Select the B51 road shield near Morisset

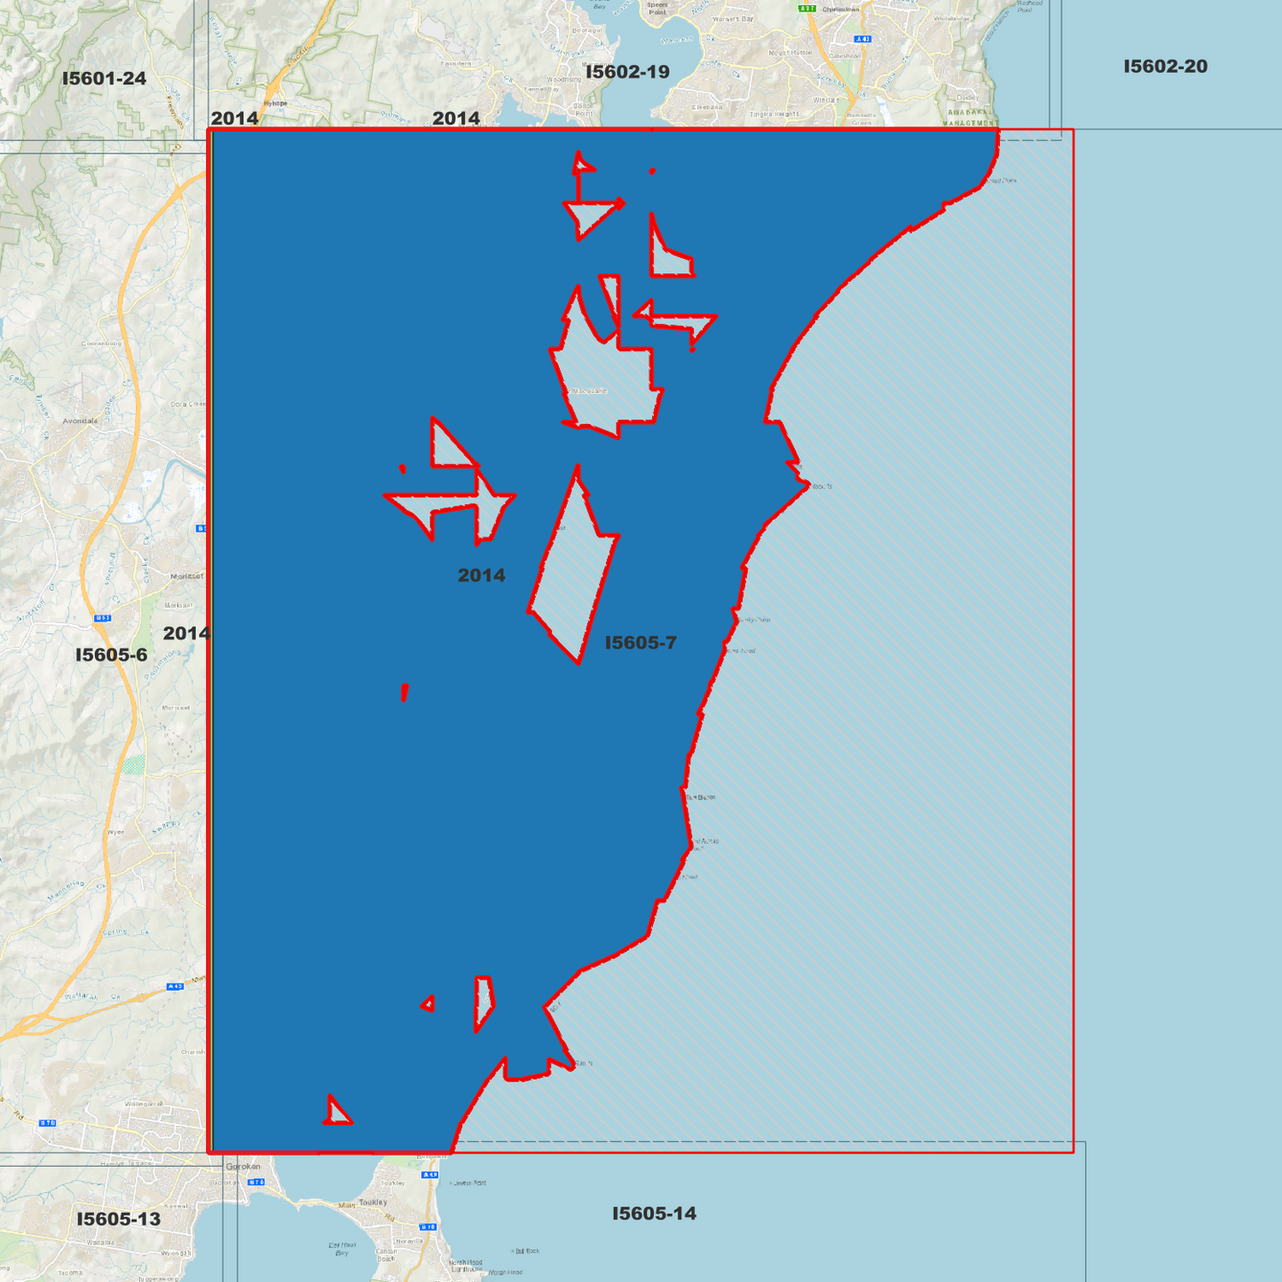(x=201, y=528)
